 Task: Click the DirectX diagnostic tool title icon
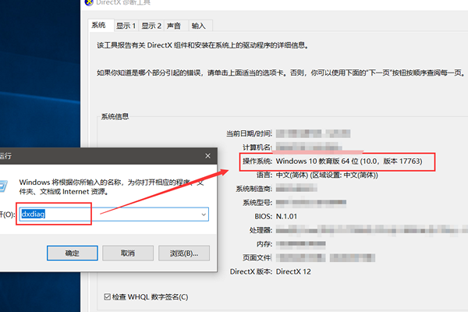click(x=89, y=2)
